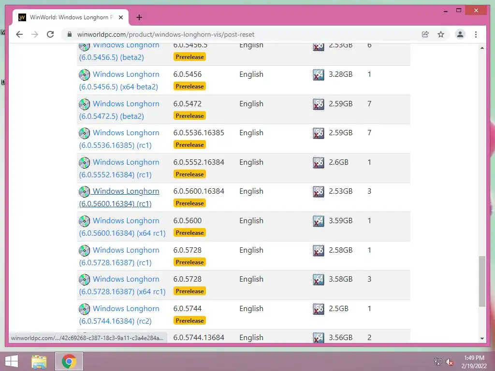Screen dimensions: 495x371
Task: Open Windows Longhorn (6.0.5536.16385) (rc1) link
Action: 119,139
